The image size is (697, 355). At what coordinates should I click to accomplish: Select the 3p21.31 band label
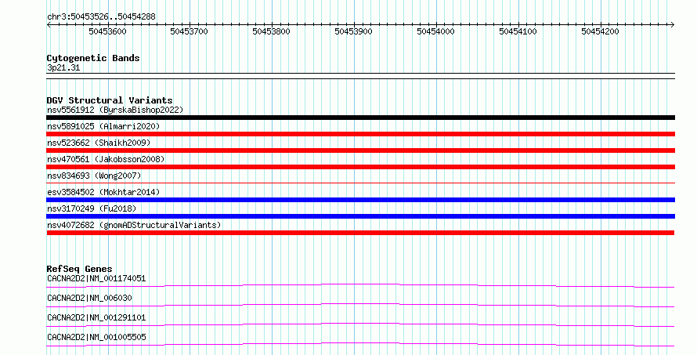click(63, 67)
